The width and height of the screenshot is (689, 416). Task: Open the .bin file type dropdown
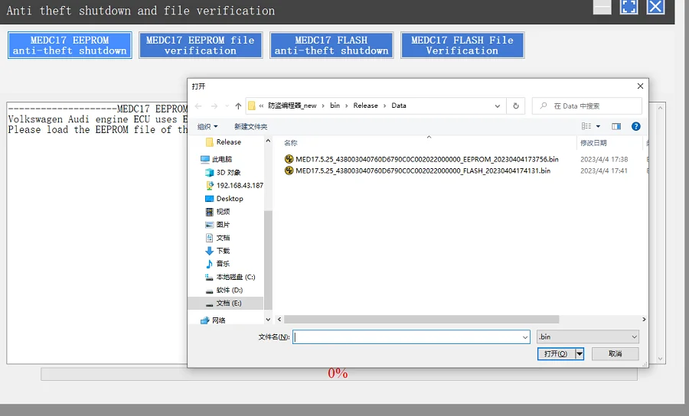(588, 337)
